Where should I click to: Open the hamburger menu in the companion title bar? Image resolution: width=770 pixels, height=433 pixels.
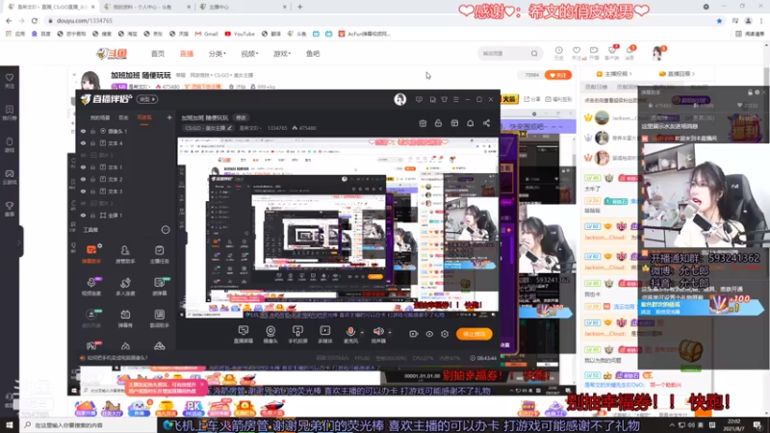pos(455,99)
